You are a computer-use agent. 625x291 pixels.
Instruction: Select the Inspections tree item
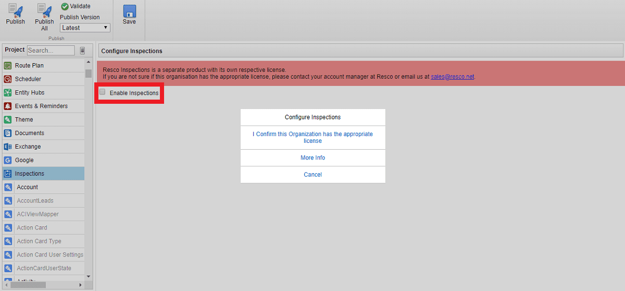tap(43, 174)
